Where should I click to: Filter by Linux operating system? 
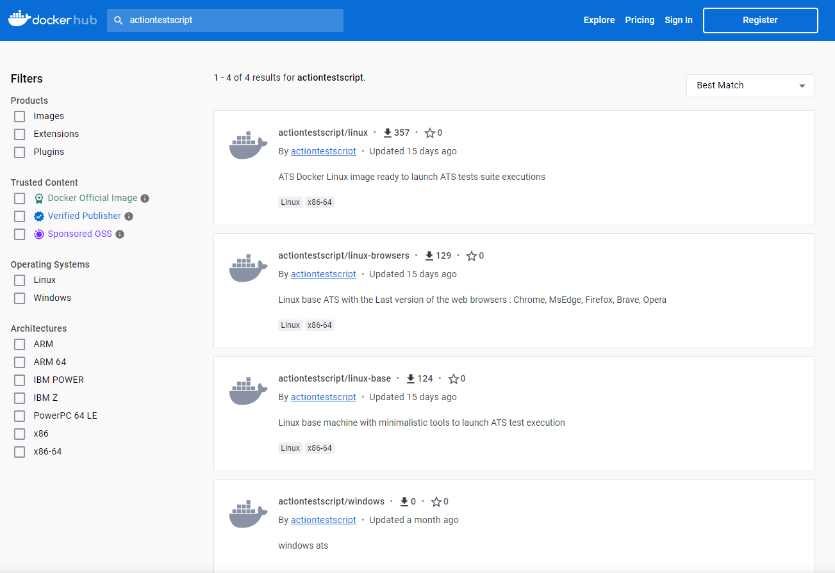20,280
